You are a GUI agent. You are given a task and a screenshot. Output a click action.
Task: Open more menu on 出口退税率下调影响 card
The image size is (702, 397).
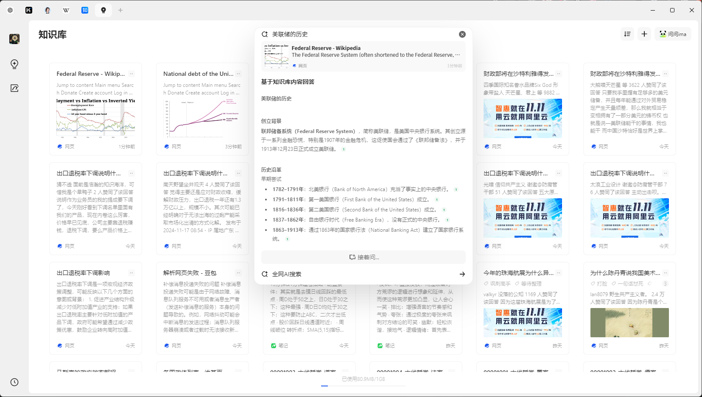tap(131, 273)
